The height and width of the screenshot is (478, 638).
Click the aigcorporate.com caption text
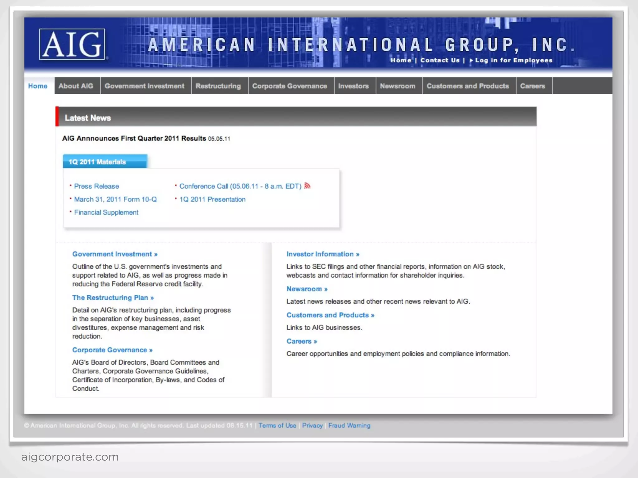coord(70,457)
